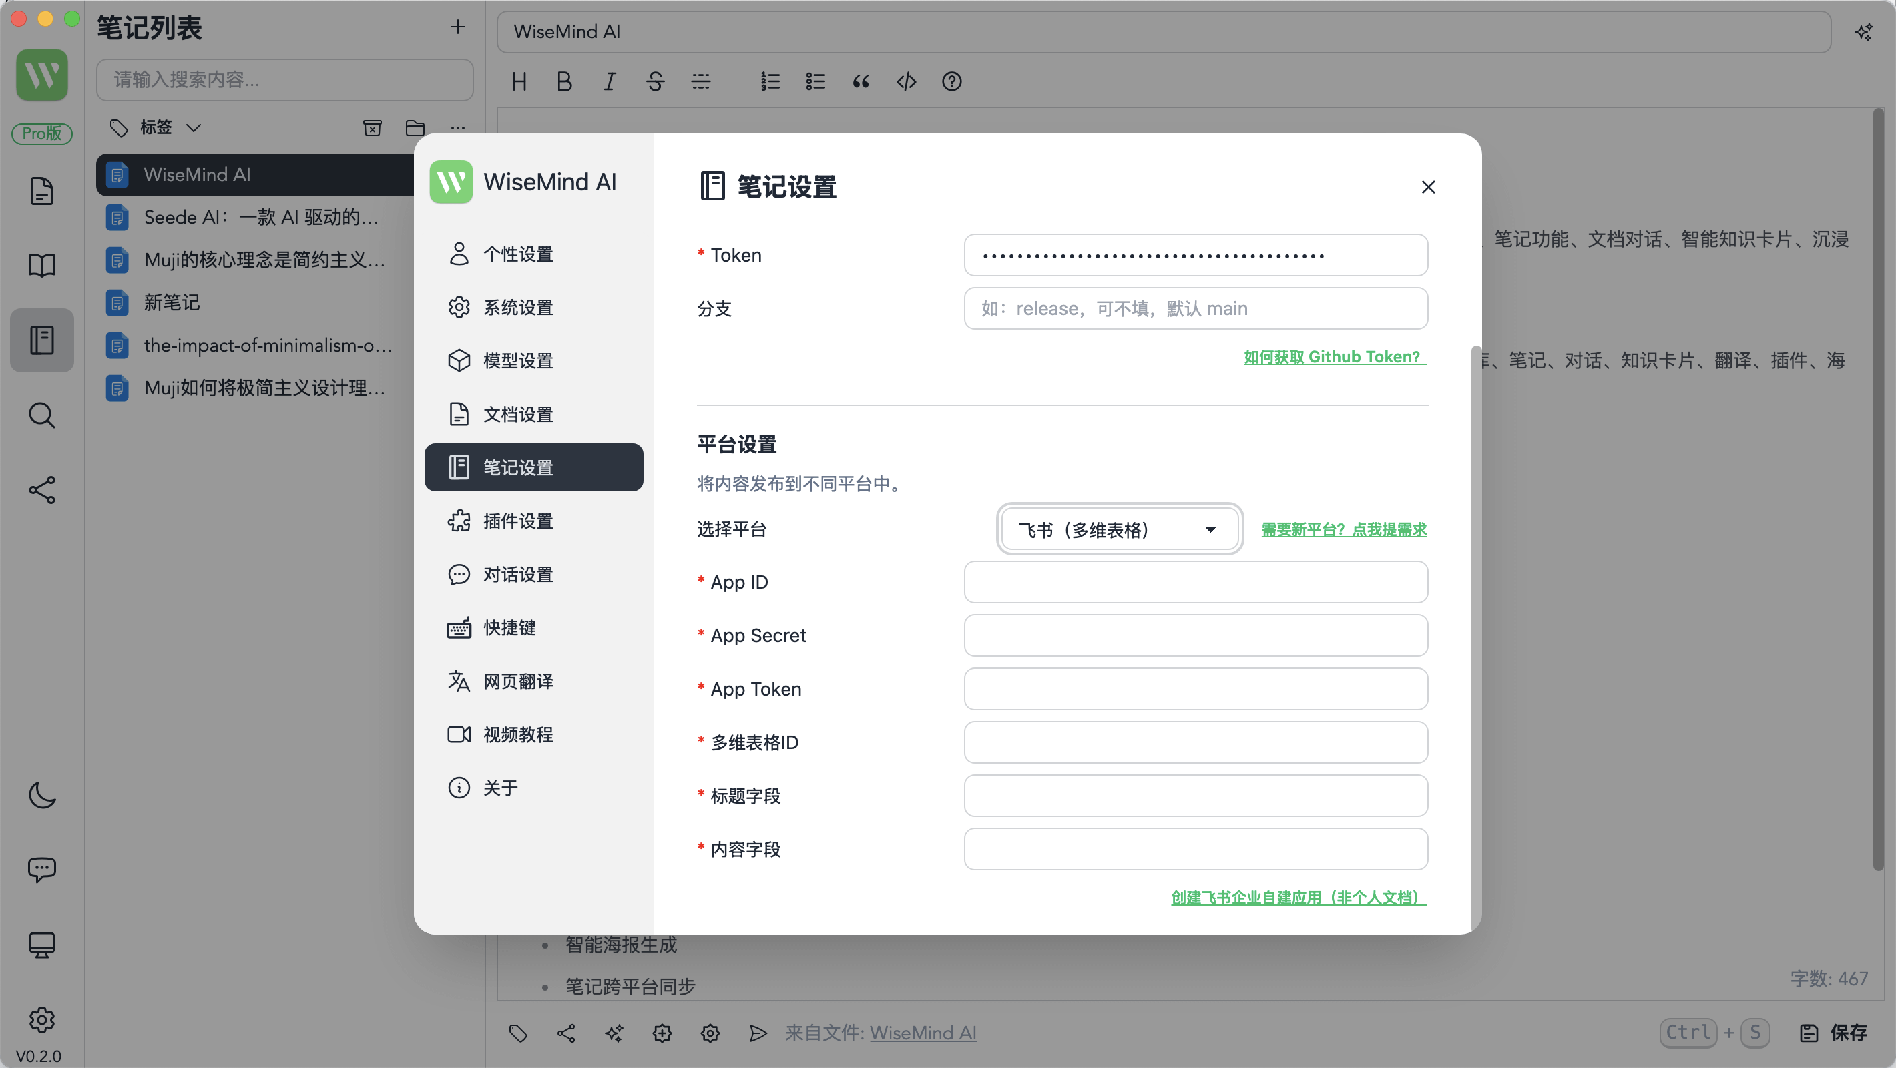Insert a blockquote in the editor
The image size is (1896, 1068).
click(861, 81)
